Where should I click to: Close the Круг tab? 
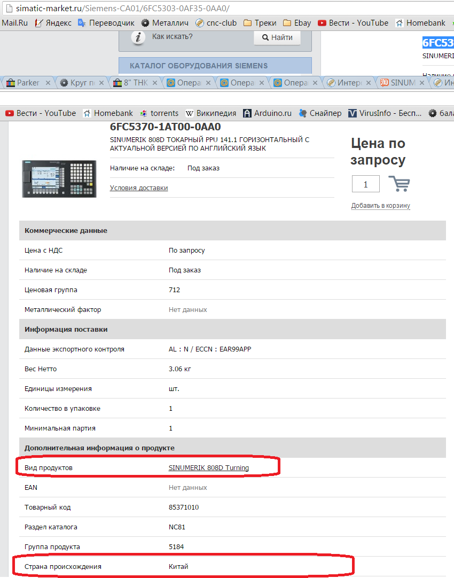click(x=101, y=83)
